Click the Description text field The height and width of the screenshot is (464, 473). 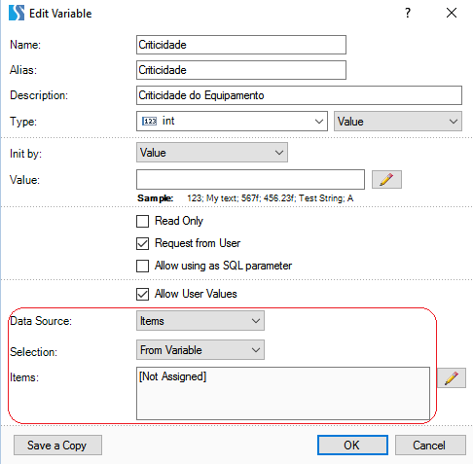[x=299, y=95]
